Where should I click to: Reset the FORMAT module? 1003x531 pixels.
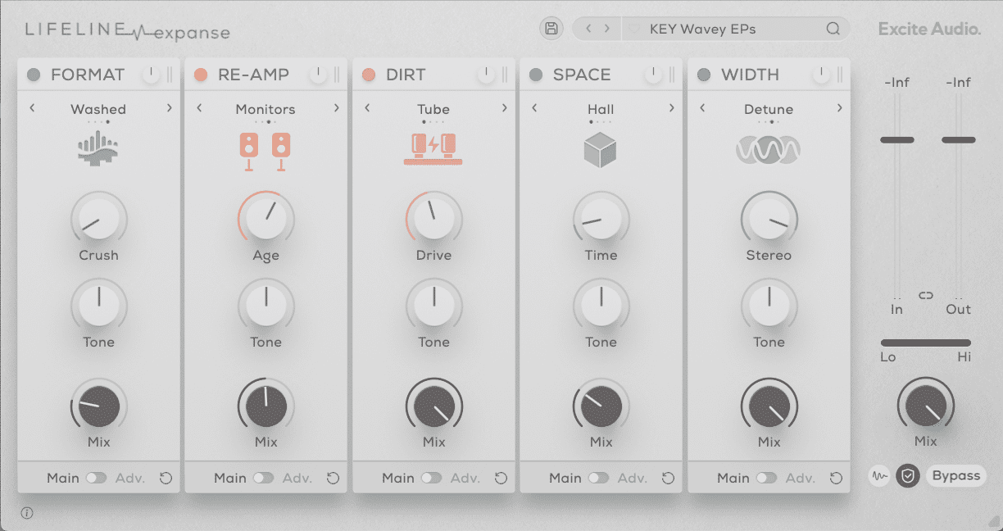tap(166, 478)
